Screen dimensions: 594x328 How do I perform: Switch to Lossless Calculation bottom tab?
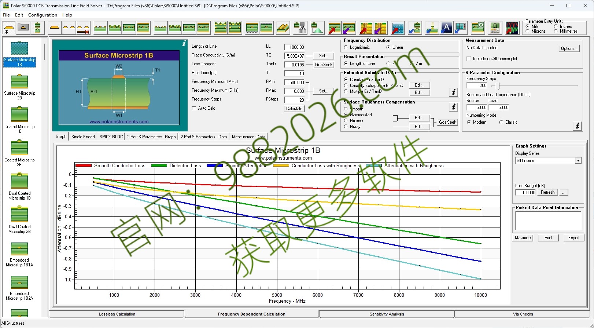(x=117, y=314)
